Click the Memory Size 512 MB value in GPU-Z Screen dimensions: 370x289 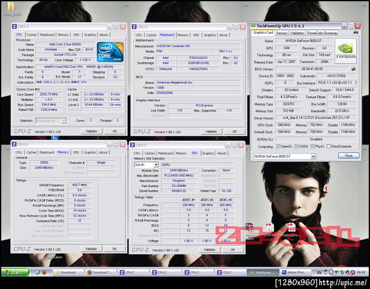[288, 111]
